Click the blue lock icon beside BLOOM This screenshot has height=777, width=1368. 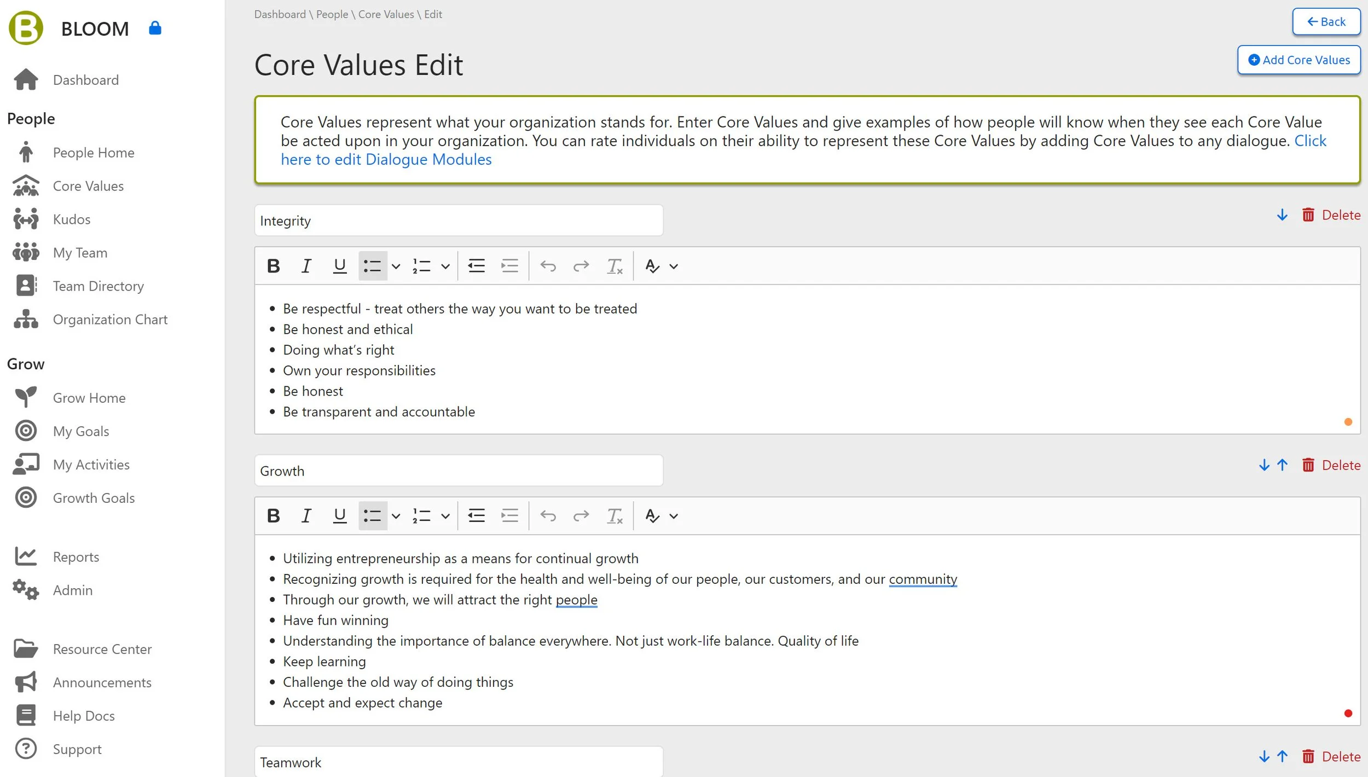(155, 28)
